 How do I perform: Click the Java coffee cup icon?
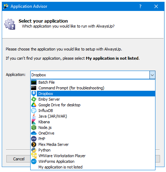(x=34, y=116)
